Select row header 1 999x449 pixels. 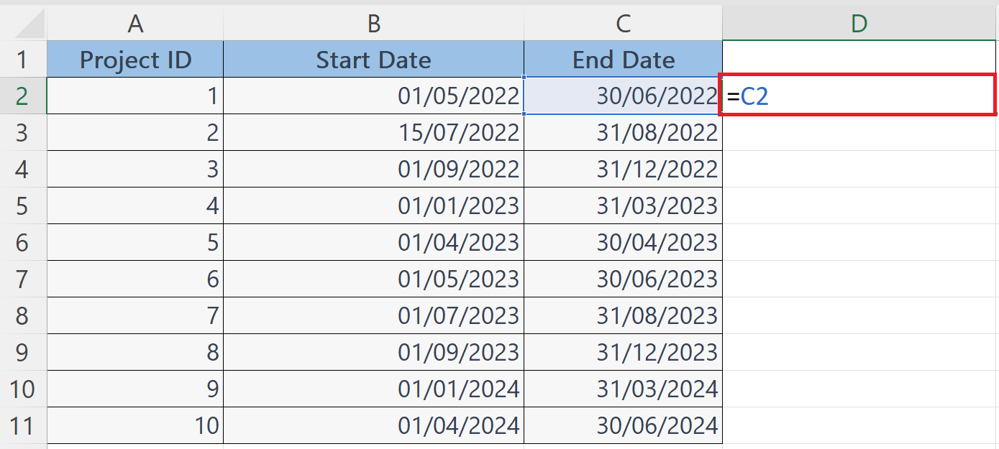pyautogui.click(x=23, y=60)
